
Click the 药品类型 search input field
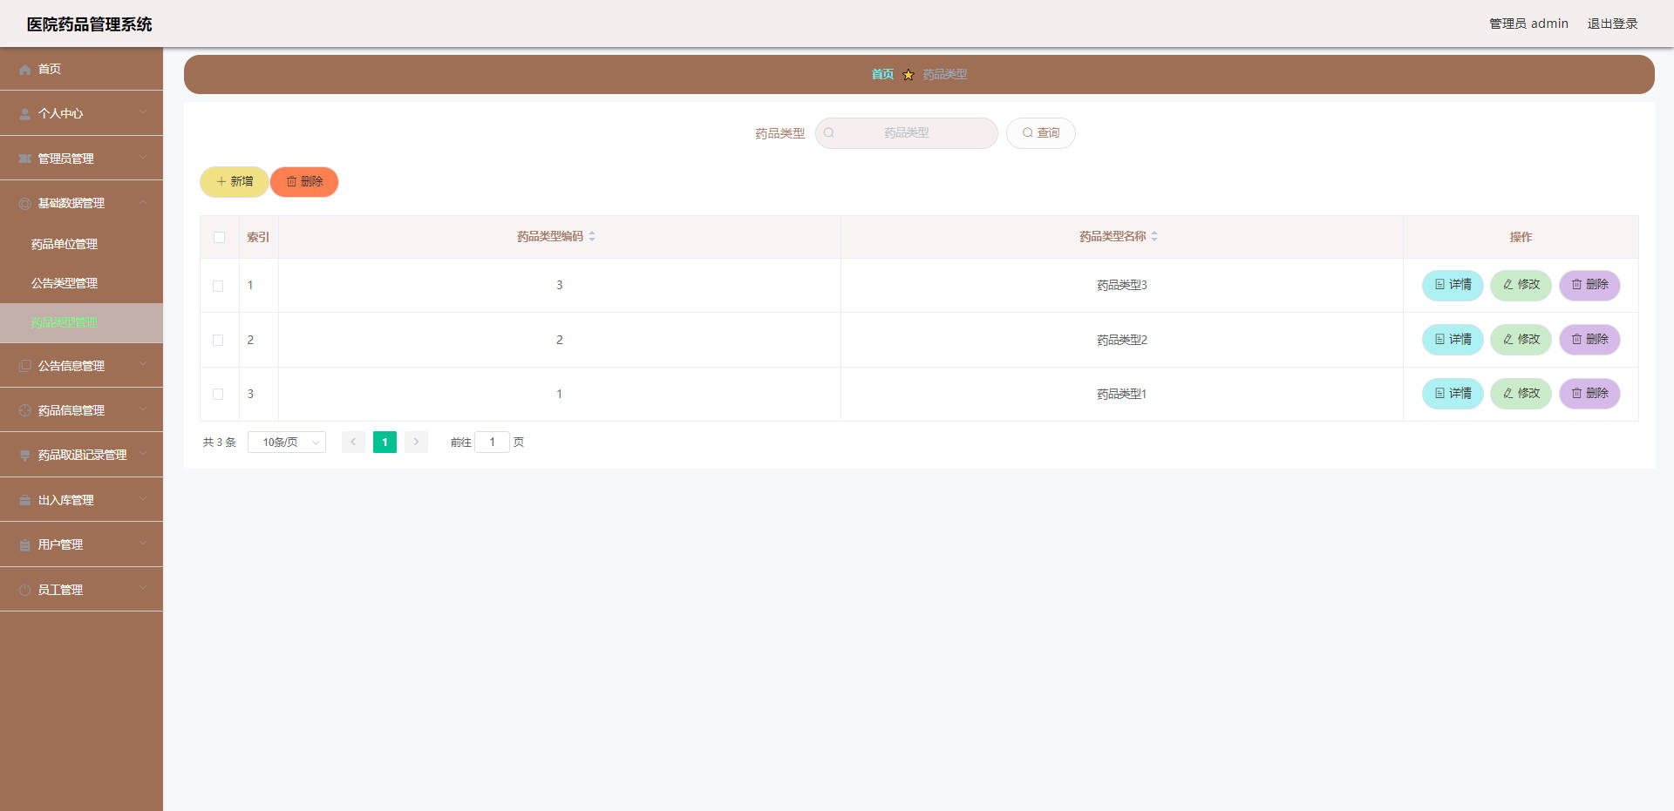click(907, 133)
